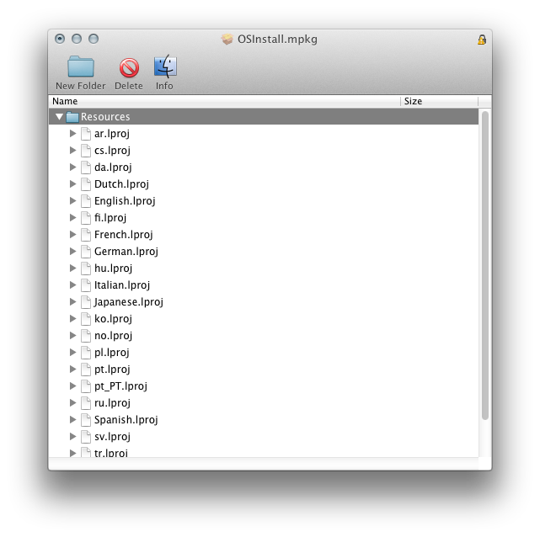Select the fi.lproj row
This screenshot has width=540, height=537.
264,218
